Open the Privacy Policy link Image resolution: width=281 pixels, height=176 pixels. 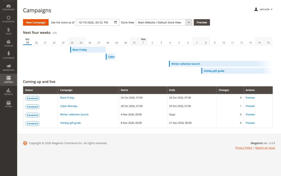(x=244, y=148)
